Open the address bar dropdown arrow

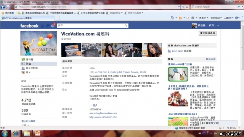coord(179,7)
